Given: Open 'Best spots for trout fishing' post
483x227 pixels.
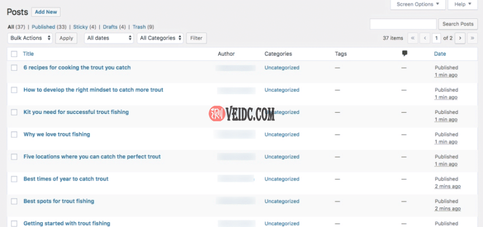Looking at the screenshot, I should 59,201.
